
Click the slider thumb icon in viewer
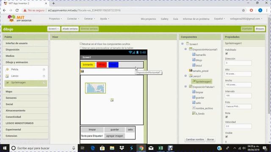[82, 71]
